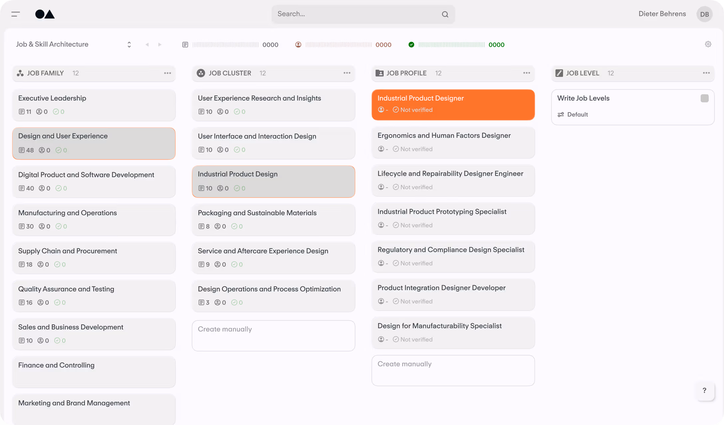This screenshot has width=724, height=425.
Task: Click Create manually under Job Cluster
Action: click(273, 336)
